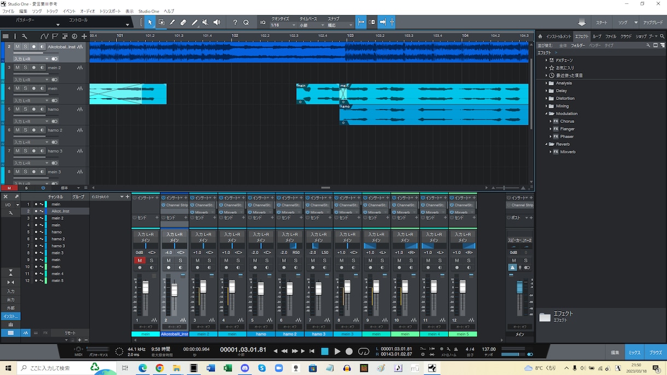Solo mixer channel 5 hamo
The image size is (667, 375).
267,261
